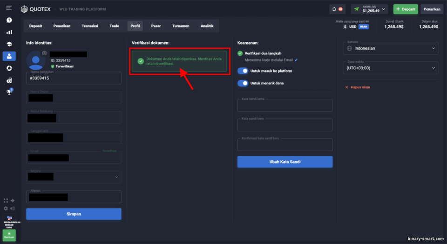Screen dimensions: 447x244
Task: Open the hamburger menu
Action: click(9, 8)
